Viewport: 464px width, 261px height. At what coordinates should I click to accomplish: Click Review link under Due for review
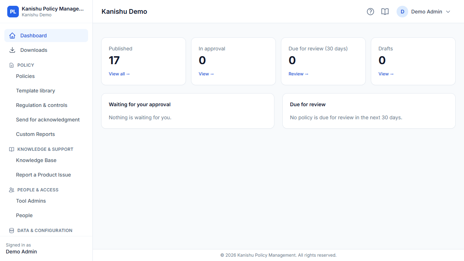pyautogui.click(x=298, y=74)
